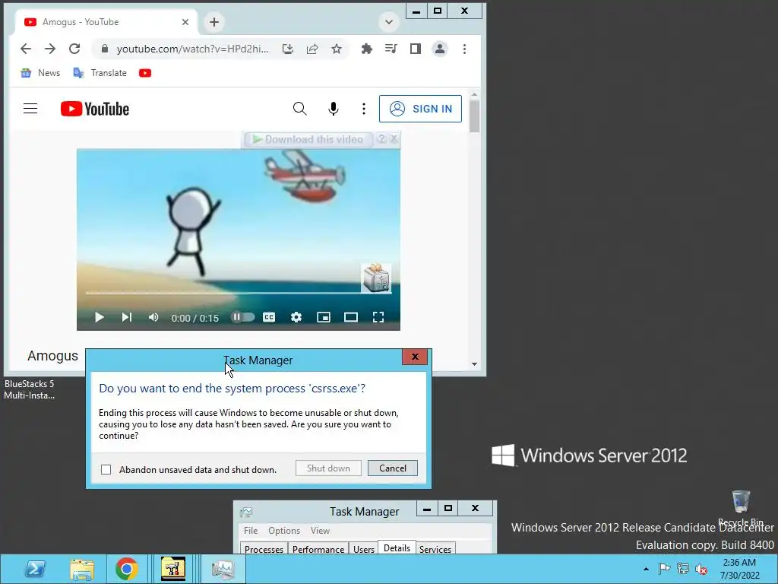Close the Amogus YouTube tab
The height and width of the screenshot is (584, 778).
[185, 22]
